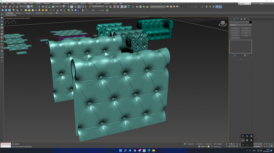Click the Add Time Tag label

(217, 147)
